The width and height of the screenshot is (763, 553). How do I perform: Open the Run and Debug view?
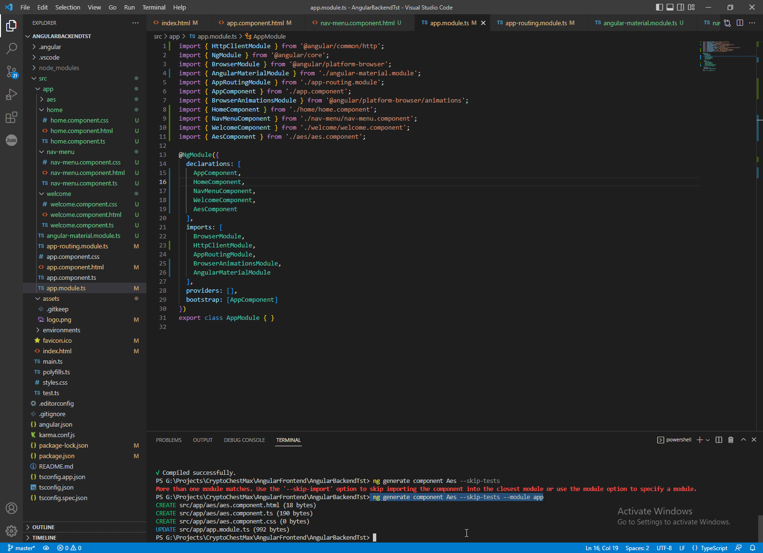click(11, 94)
